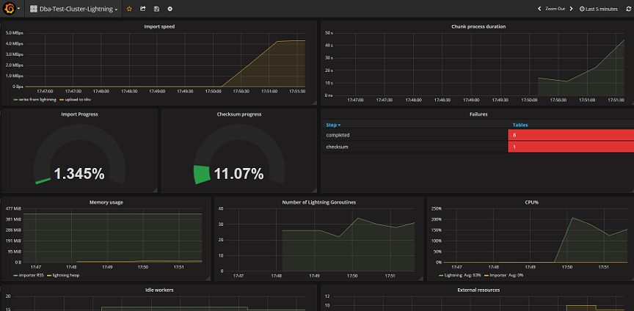Sort the Failures table by Step column
The height and width of the screenshot is (311, 634).
point(333,125)
